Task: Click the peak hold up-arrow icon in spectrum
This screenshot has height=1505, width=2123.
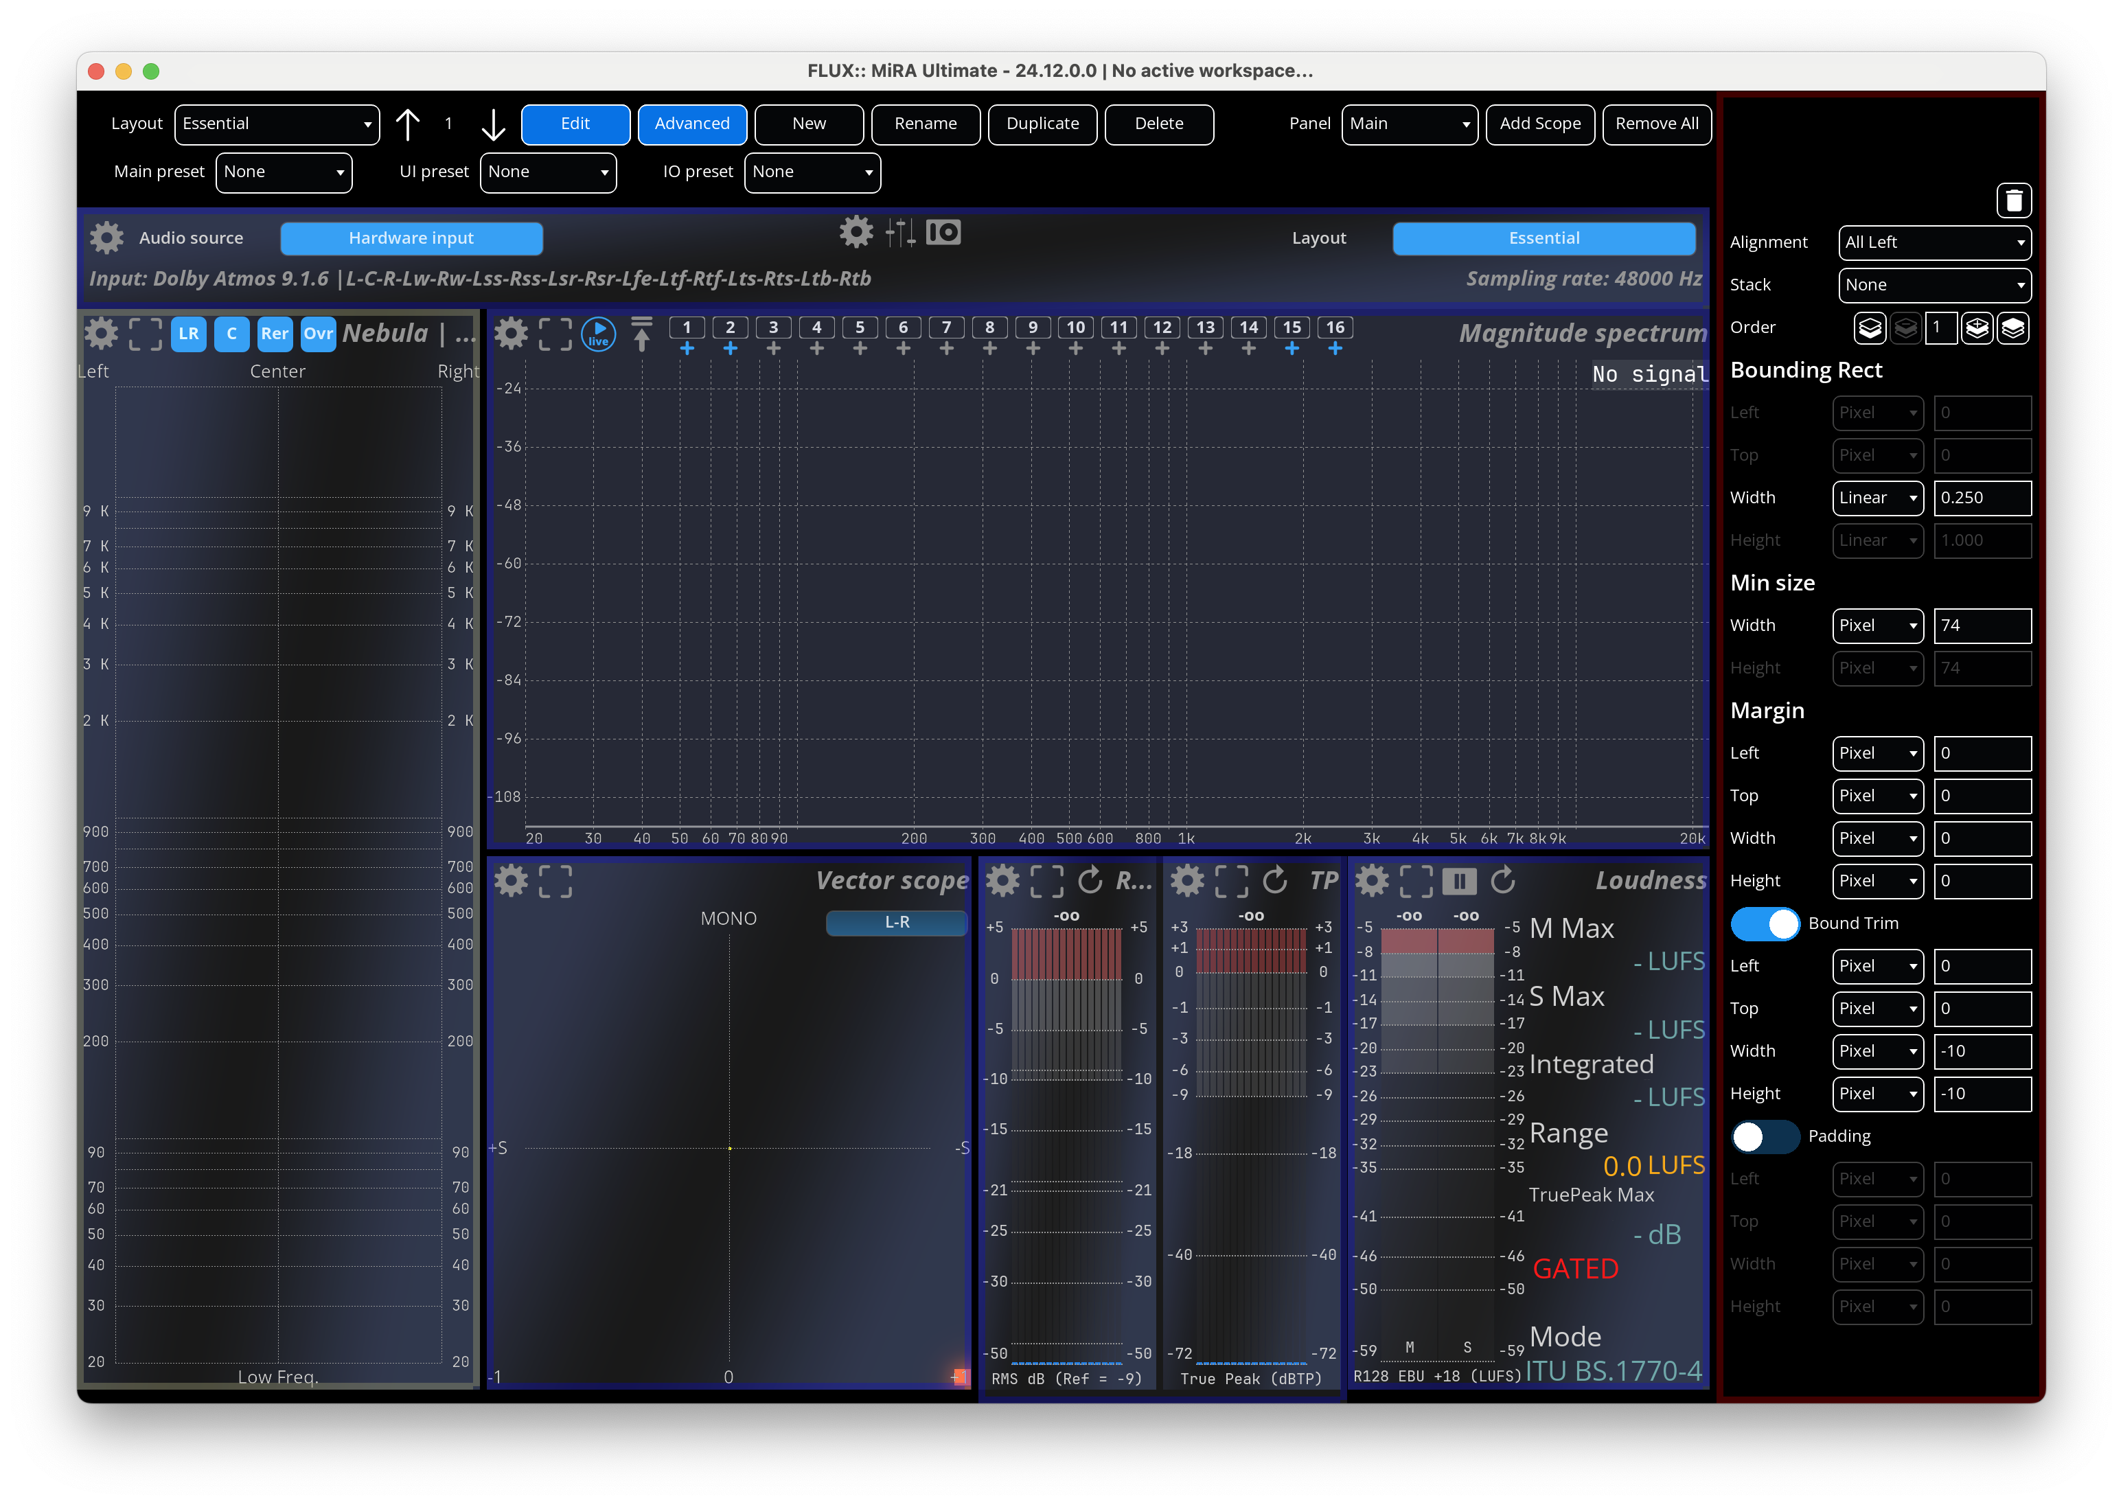Action: coord(641,334)
